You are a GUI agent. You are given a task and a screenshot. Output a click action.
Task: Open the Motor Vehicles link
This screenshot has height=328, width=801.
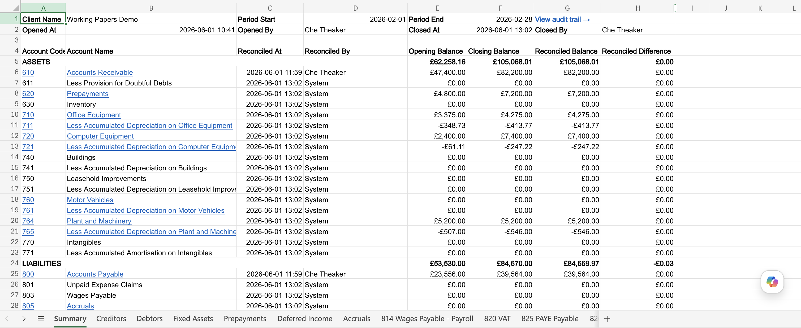coord(90,200)
